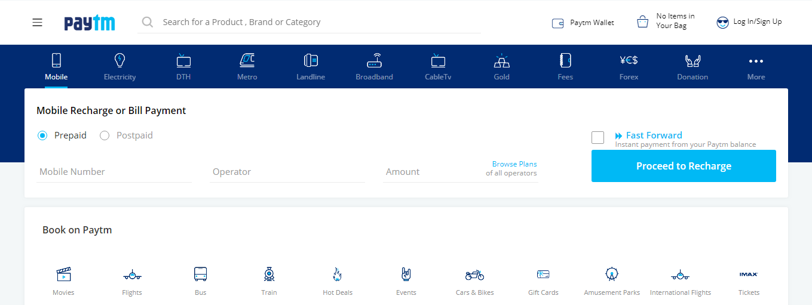Click the Paytm logo
This screenshot has width=812, height=305.
pyautogui.click(x=90, y=23)
